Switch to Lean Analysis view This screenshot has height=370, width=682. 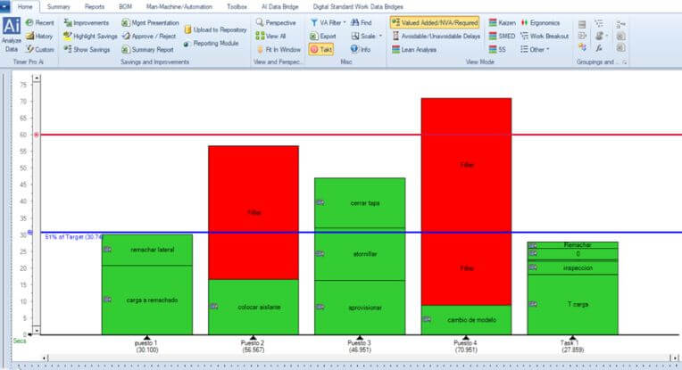[414, 50]
